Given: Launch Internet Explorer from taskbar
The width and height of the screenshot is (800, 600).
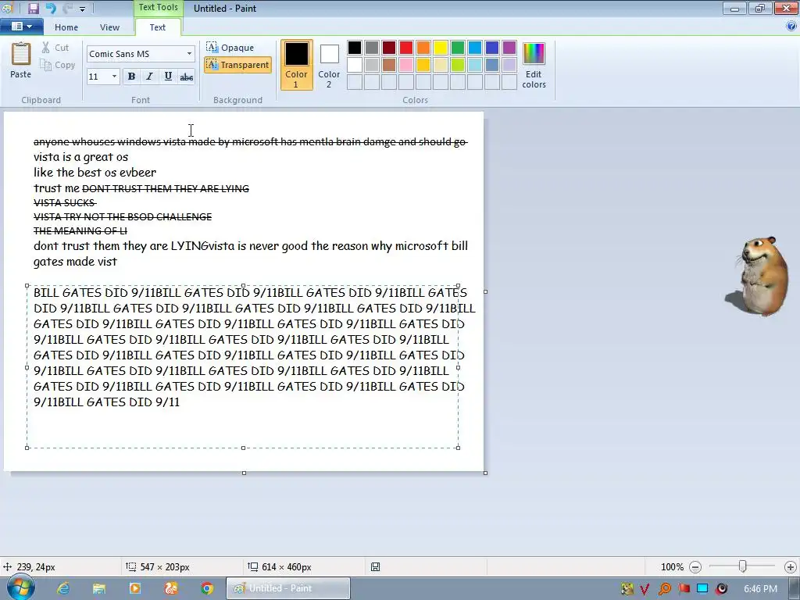Looking at the screenshot, I should [x=63, y=588].
